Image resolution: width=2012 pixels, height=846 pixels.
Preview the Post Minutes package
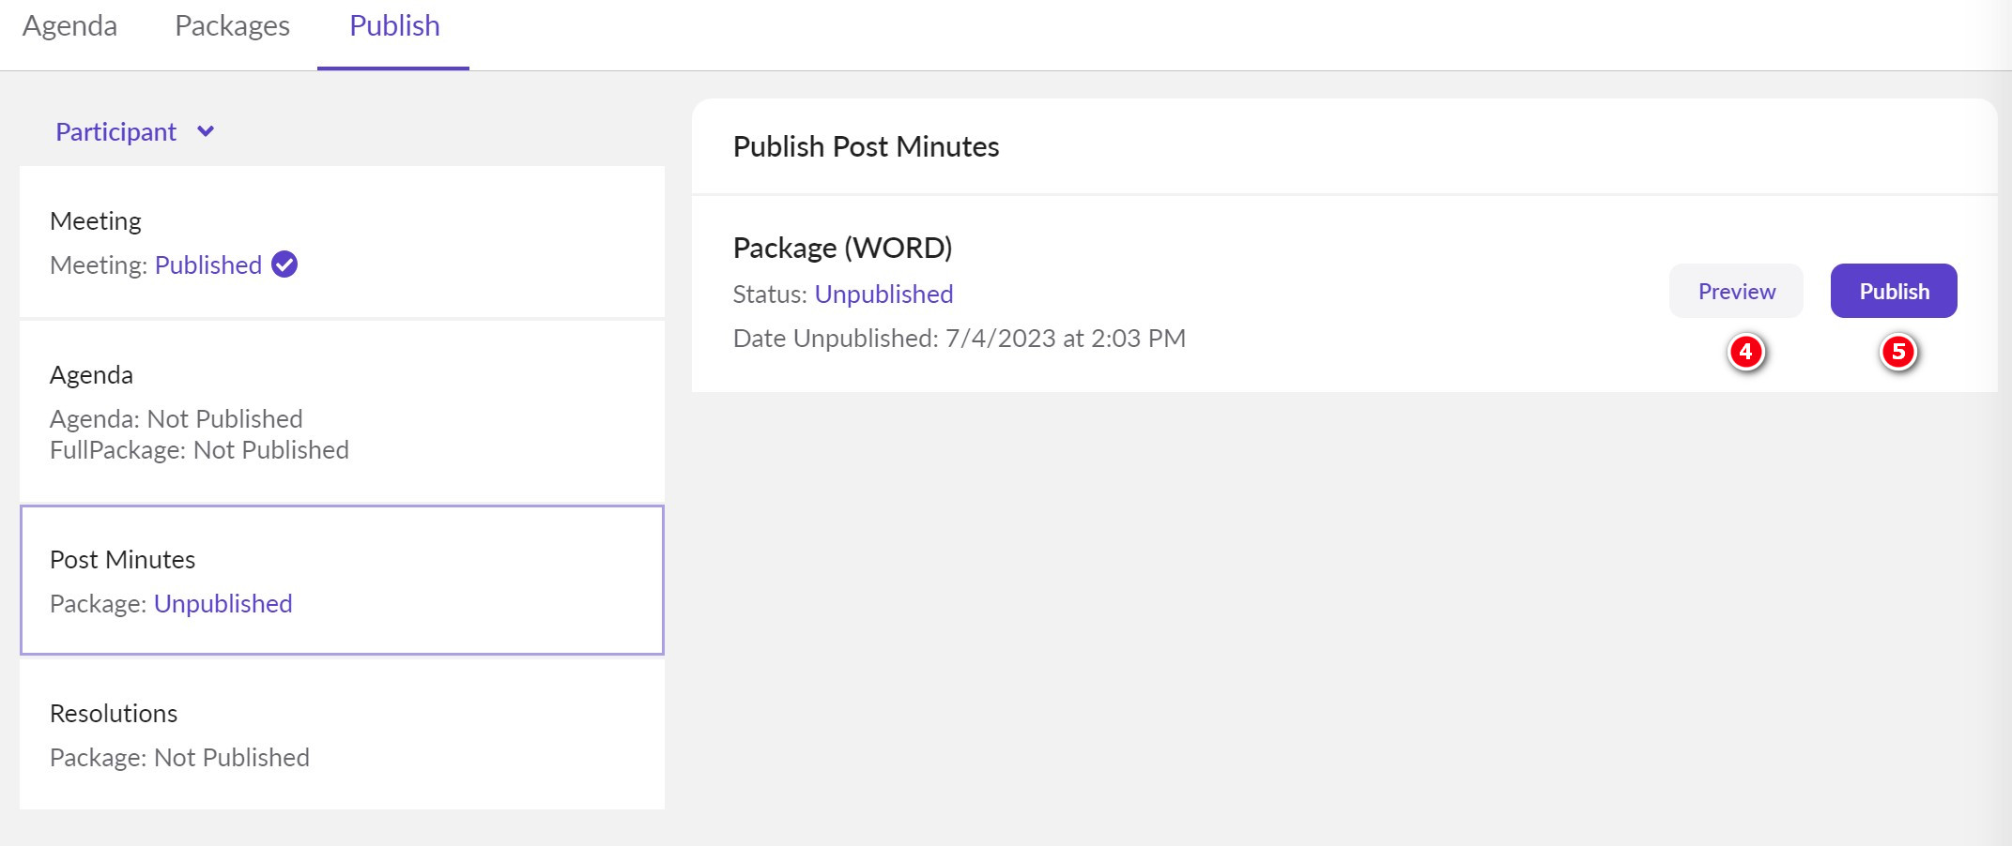(x=1735, y=292)
